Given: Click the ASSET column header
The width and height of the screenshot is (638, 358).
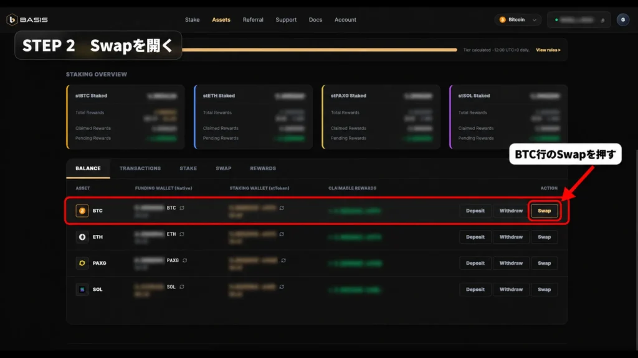Looking at the screenshot, I should (x=83, y=188).
